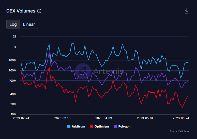
Task: Click the 2023-03-18 x-axis date label
Action: [62, 118]
